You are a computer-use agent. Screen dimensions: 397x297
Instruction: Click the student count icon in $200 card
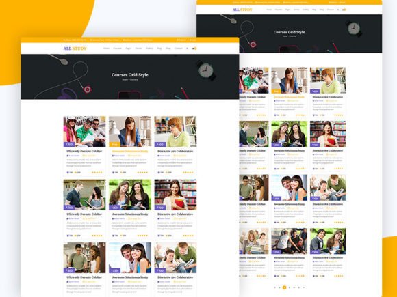click(68, 173)
